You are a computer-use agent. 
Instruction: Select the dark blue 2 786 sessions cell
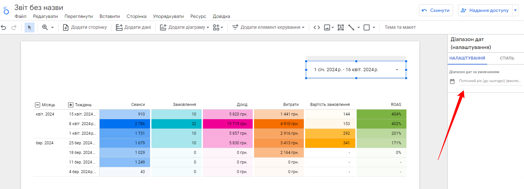125,124
